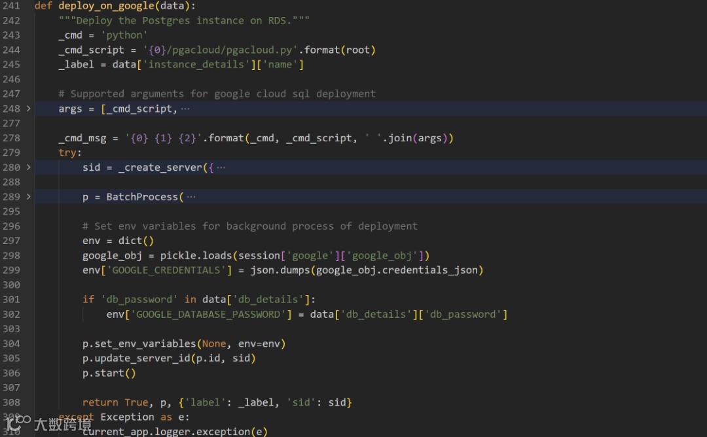Click the ellipsis after BatchProcess(
Viewport: 707px width, 437px height.
191,196
